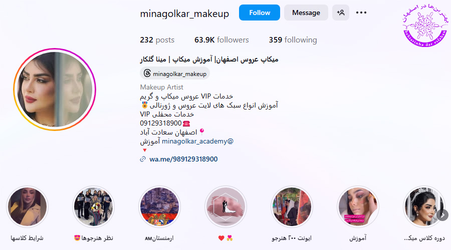
Task: Follow the minagolkar_makeup account
Action: coord(260,12)
